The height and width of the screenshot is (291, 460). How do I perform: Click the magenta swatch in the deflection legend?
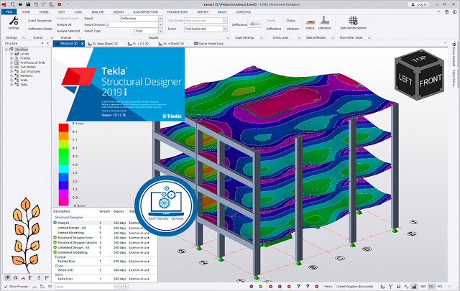tap(63, 194)
